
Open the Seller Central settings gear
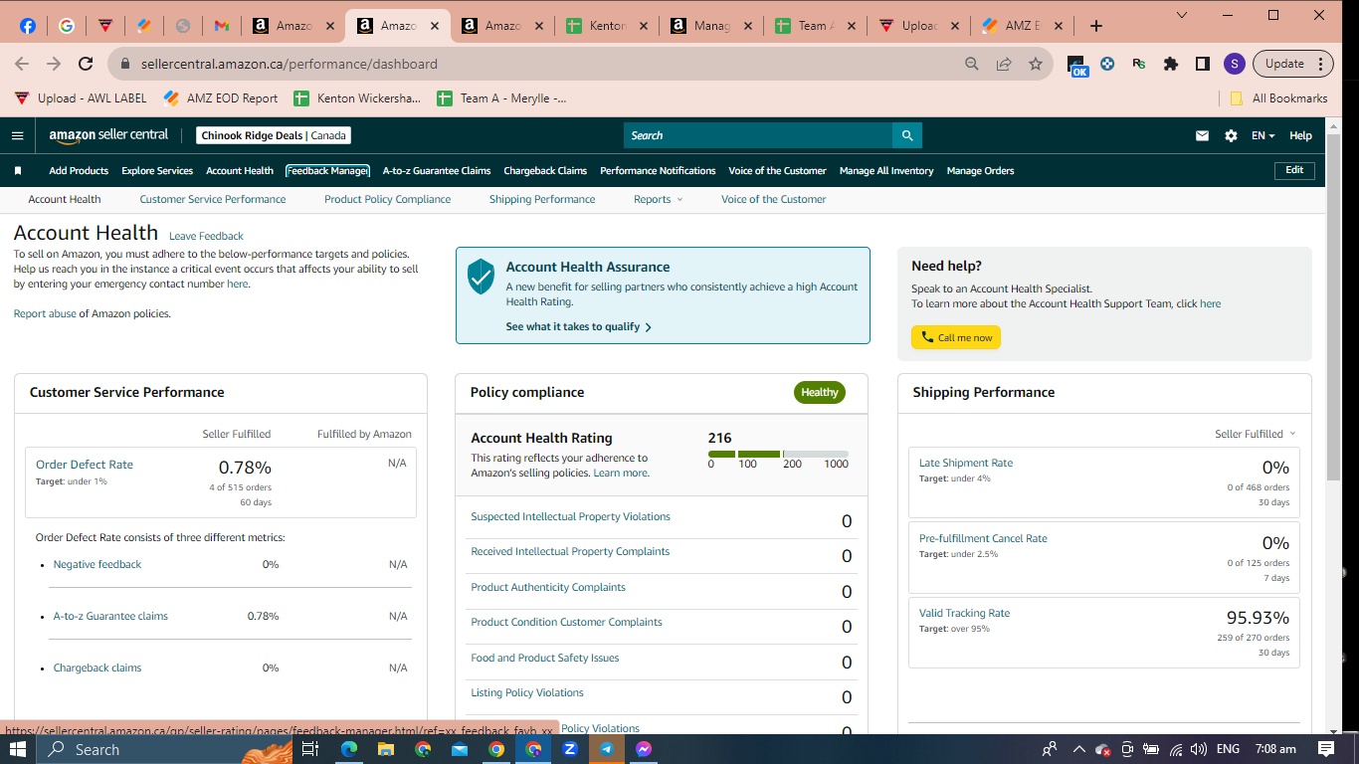coord(1231,135)
